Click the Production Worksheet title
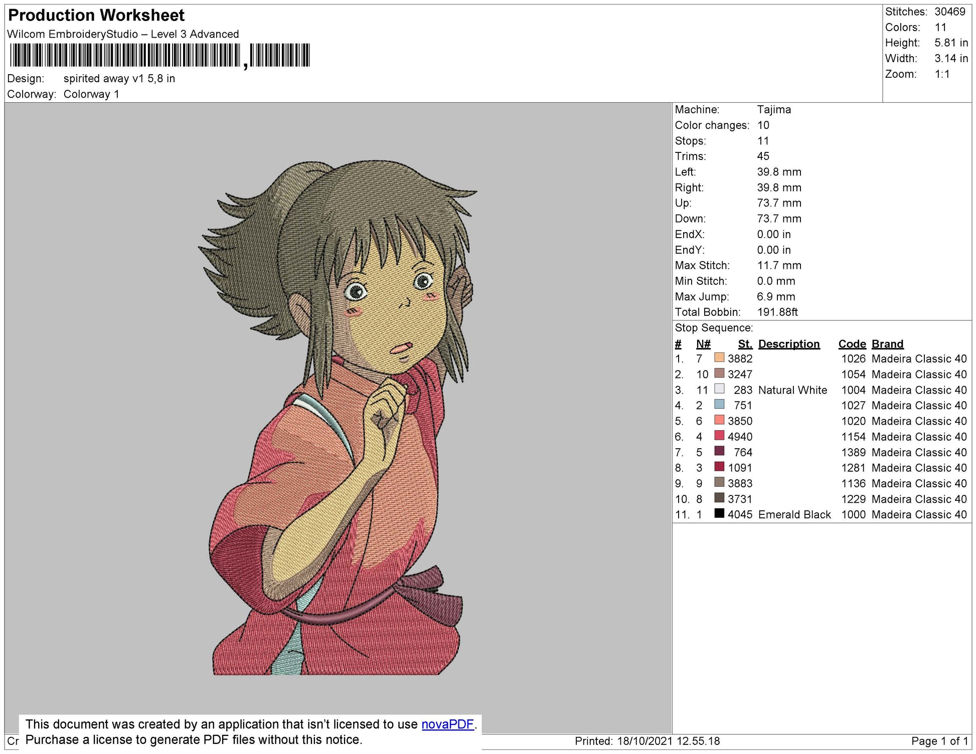This screenshot has height=754, width=976. pyautogui.click(x=96, y=16)
